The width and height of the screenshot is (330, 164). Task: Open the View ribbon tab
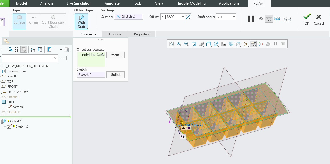coord(159,3)
